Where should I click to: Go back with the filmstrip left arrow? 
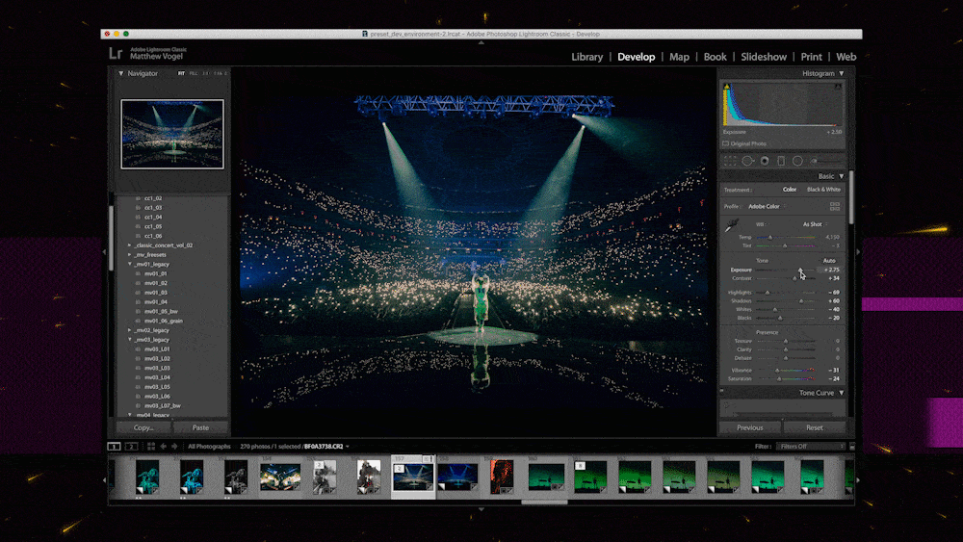pyautogui.click(x=162, y=447)
